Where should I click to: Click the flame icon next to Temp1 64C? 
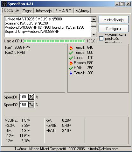pos(71,47)
